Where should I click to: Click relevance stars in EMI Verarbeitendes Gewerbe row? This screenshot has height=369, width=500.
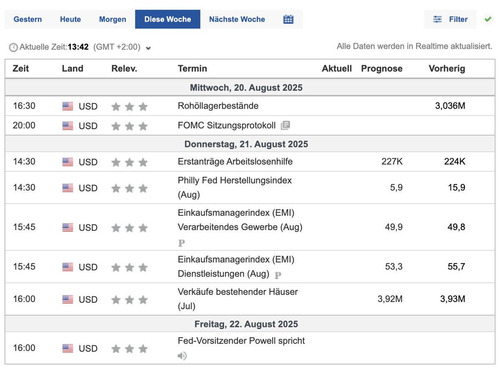130,228
